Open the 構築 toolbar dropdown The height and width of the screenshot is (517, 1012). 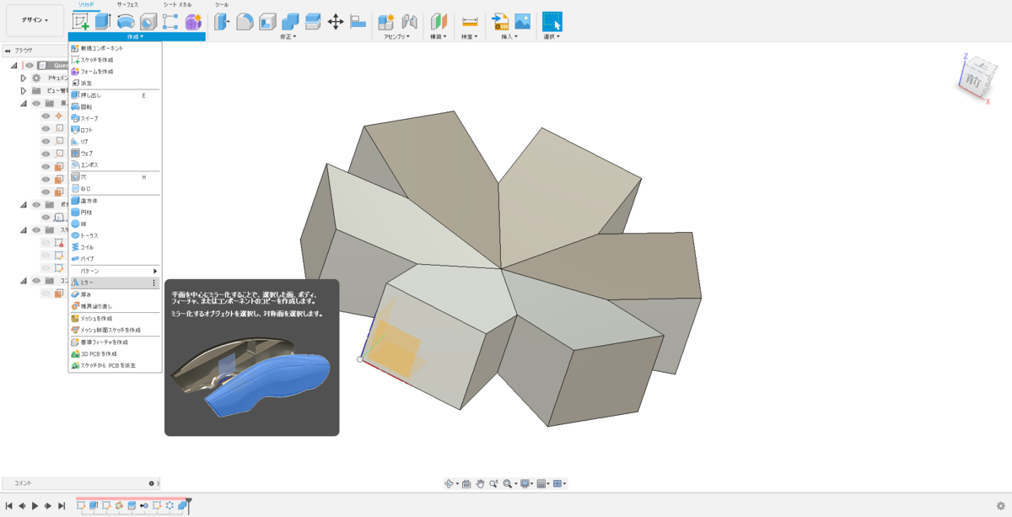click(x=439, y=36)
